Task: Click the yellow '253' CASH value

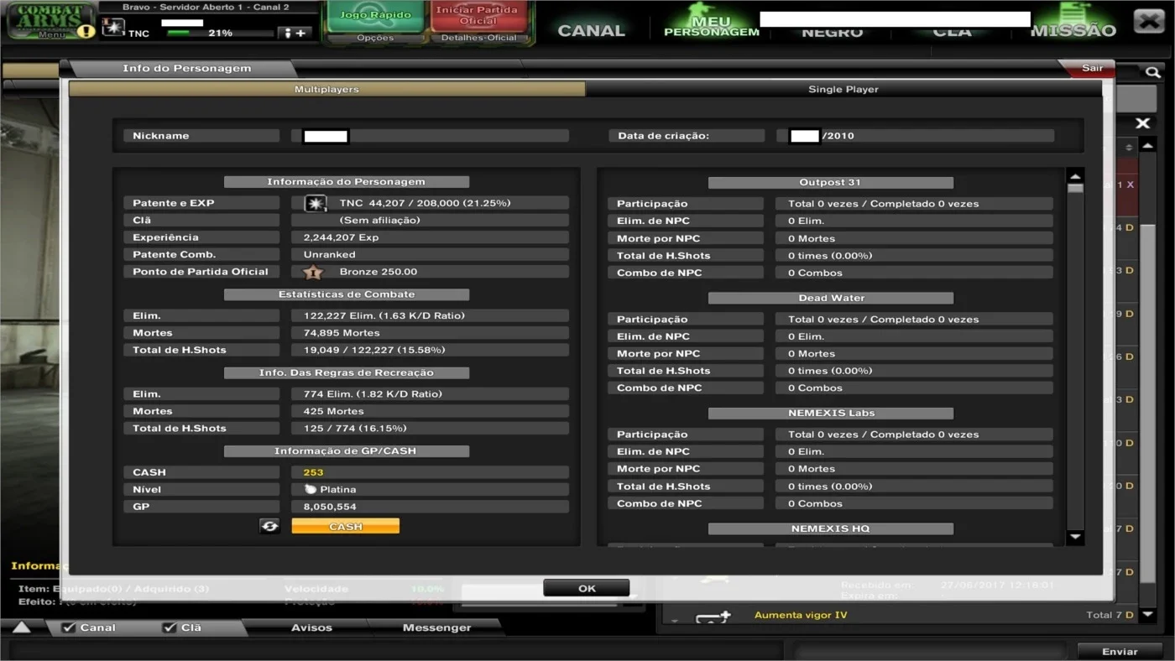Action: coord(313,472)
